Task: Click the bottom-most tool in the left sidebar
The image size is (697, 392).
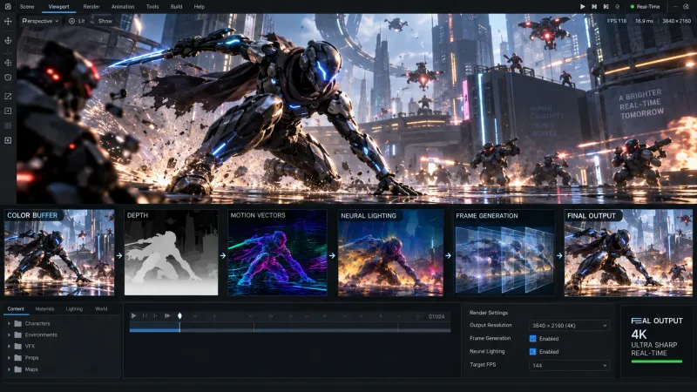Action: click(x=8, y=140)
